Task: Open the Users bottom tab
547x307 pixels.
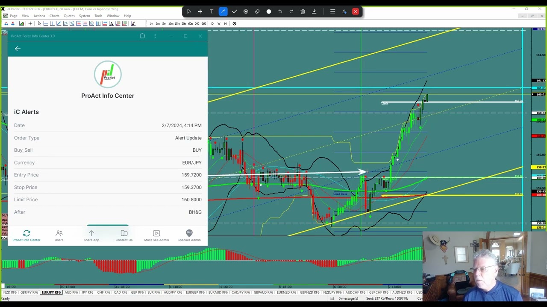Action: coord(59,235)
